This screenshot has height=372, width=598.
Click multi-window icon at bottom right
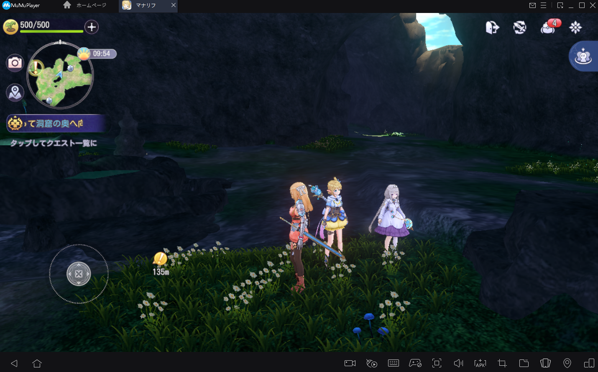[x=589, y=363]
